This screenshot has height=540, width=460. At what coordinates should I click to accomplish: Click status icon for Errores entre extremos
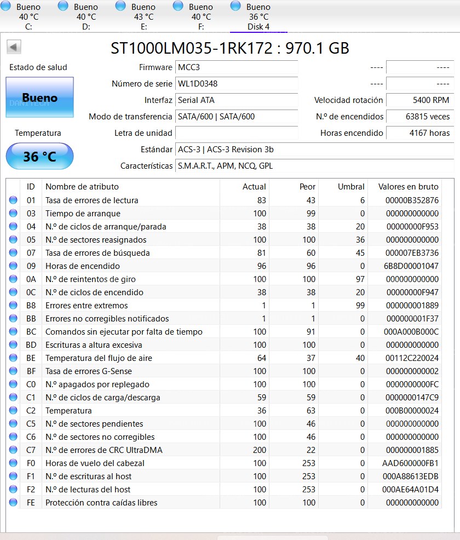click(13, 305)
